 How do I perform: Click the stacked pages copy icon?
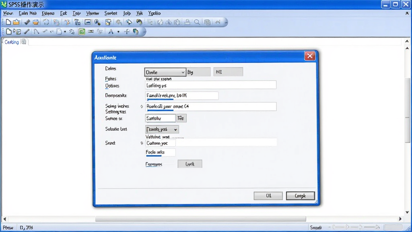(x=136, y=31)
